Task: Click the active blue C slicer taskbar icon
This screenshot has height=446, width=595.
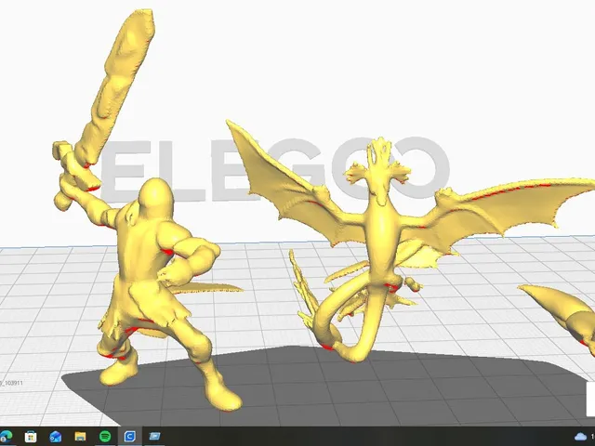Action: 130,437
